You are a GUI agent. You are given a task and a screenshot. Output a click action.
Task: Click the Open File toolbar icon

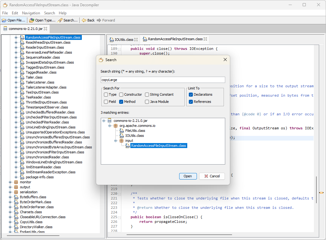(4, 20)
